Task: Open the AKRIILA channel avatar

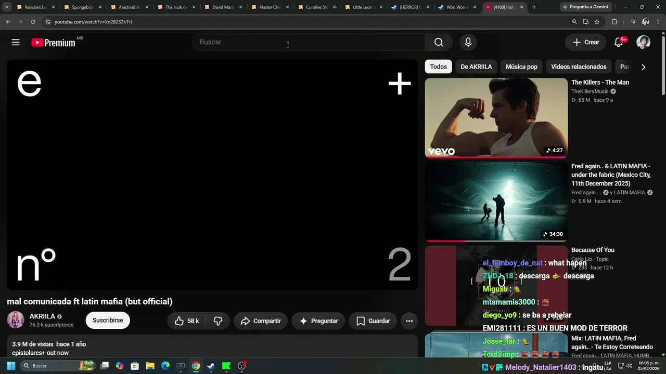Action: [x=16, y=320]
